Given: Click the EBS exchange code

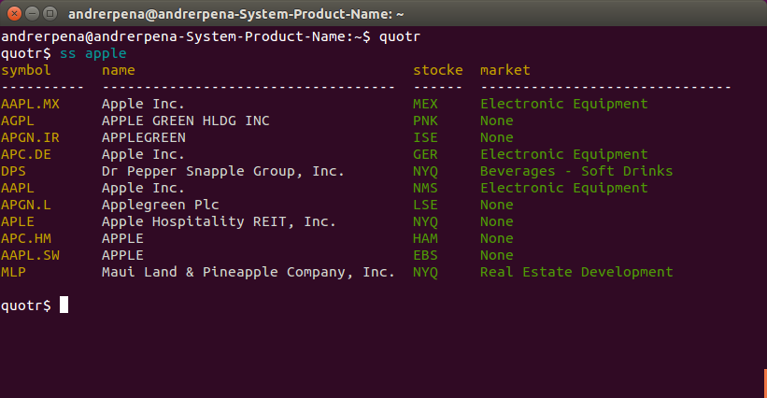Looking at the screenshot, I should pyautogui.click(x=425, y=255).
